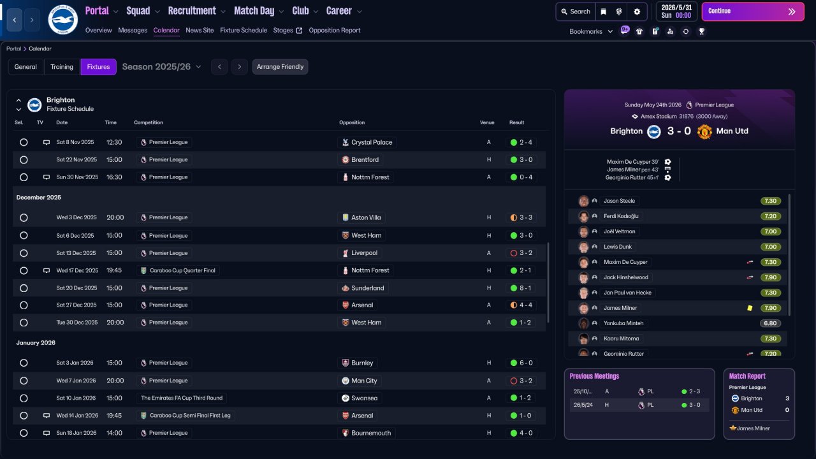
Task: Click the yellow card icon beside James Milner
Action: click(x=750, y=308)
